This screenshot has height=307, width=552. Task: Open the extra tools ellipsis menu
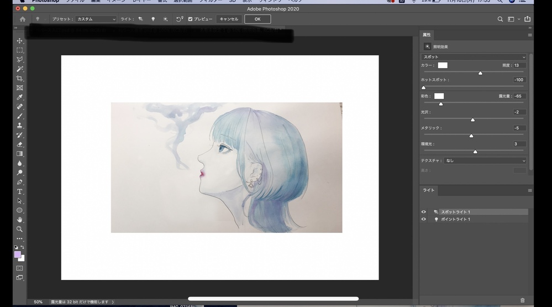coord(20,238)
